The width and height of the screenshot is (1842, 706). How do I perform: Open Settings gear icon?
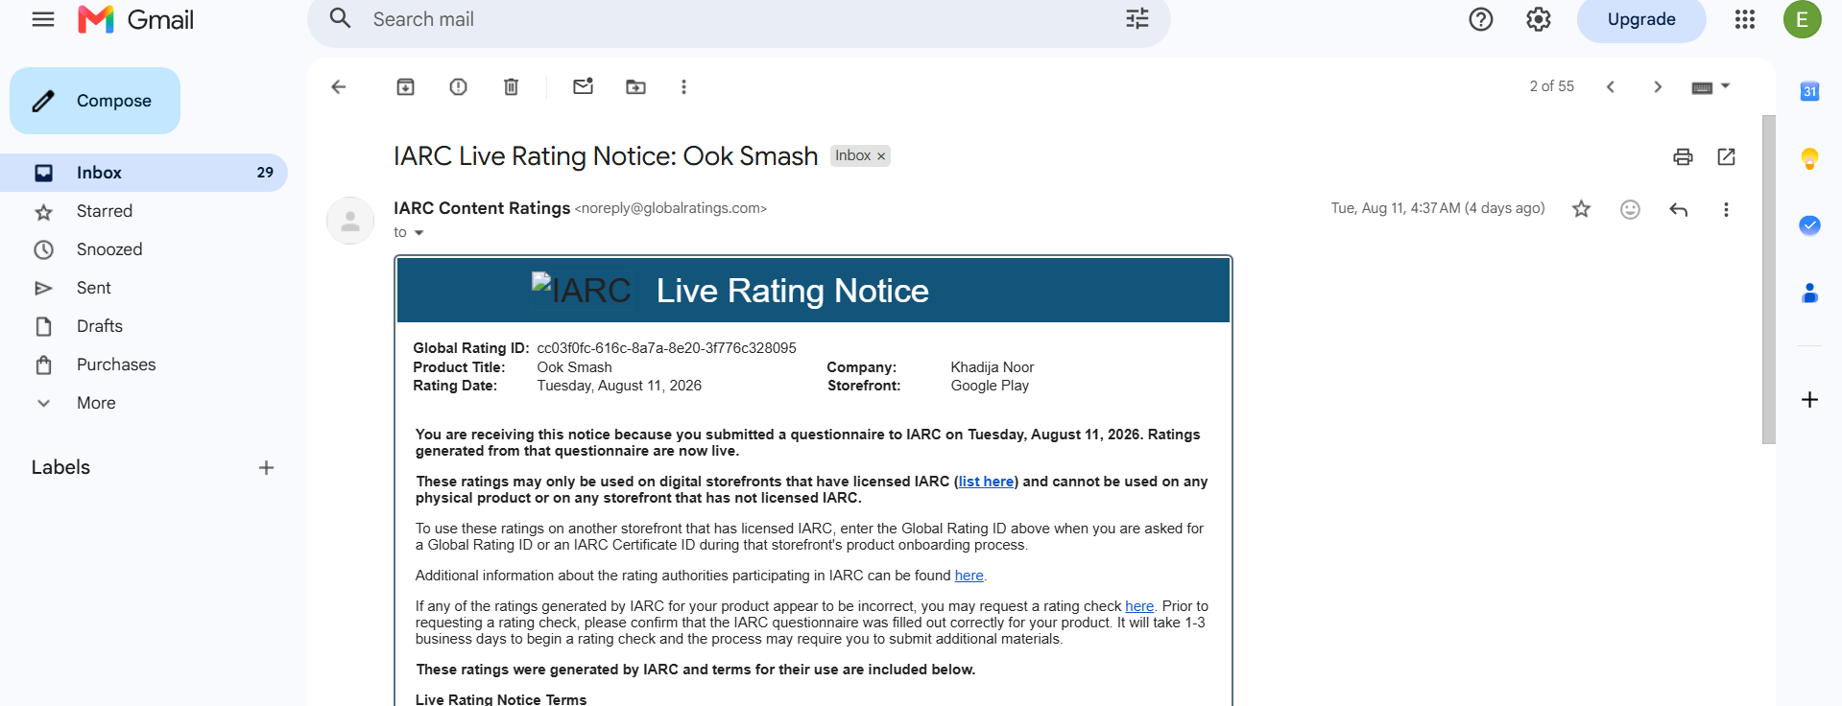pyautogui.click(x=1539, y=19)
